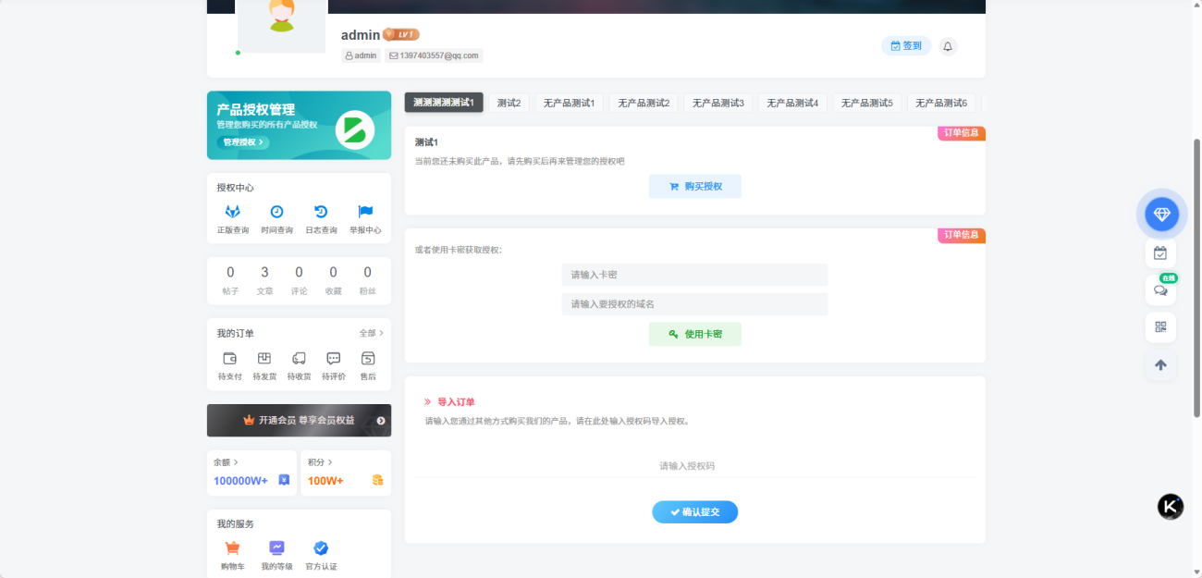
Task: Click the 购买授权 button
Action: pos(695,186)
